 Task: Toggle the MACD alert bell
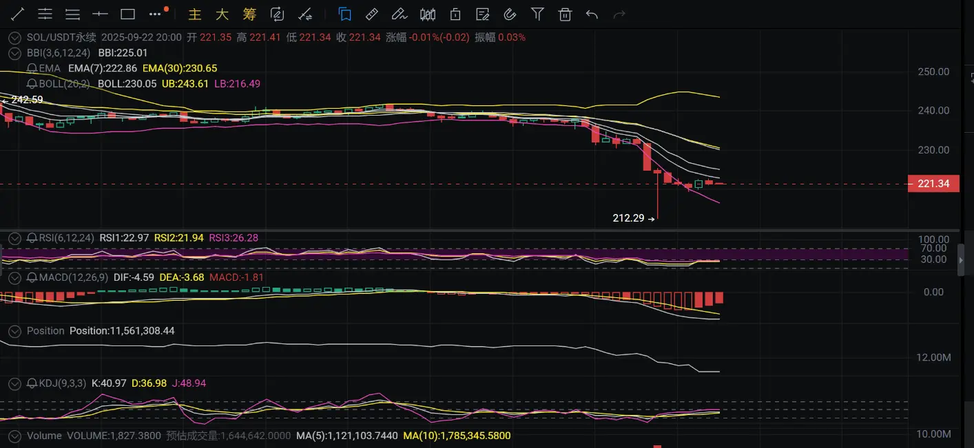pos(32,277)
